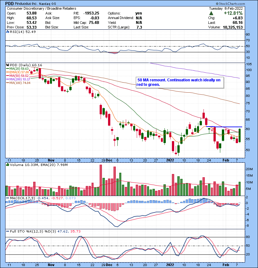Screen dimensions: 258x268
Task: Click Consumer Discretionary / Broadline Retailers sector text
Action: click(x=42, y=8)
